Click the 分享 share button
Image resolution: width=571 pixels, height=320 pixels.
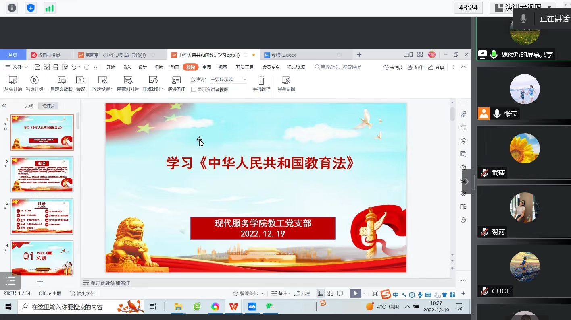click(436, 67)
